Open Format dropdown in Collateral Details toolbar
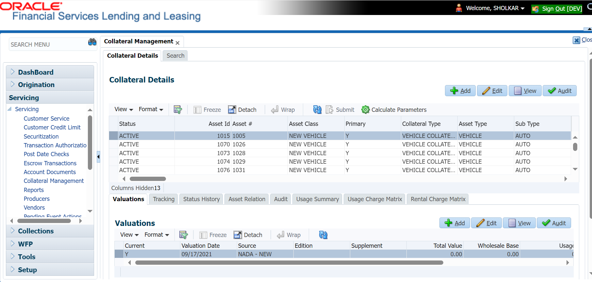 pyautogui.click(x=151, y=109)
